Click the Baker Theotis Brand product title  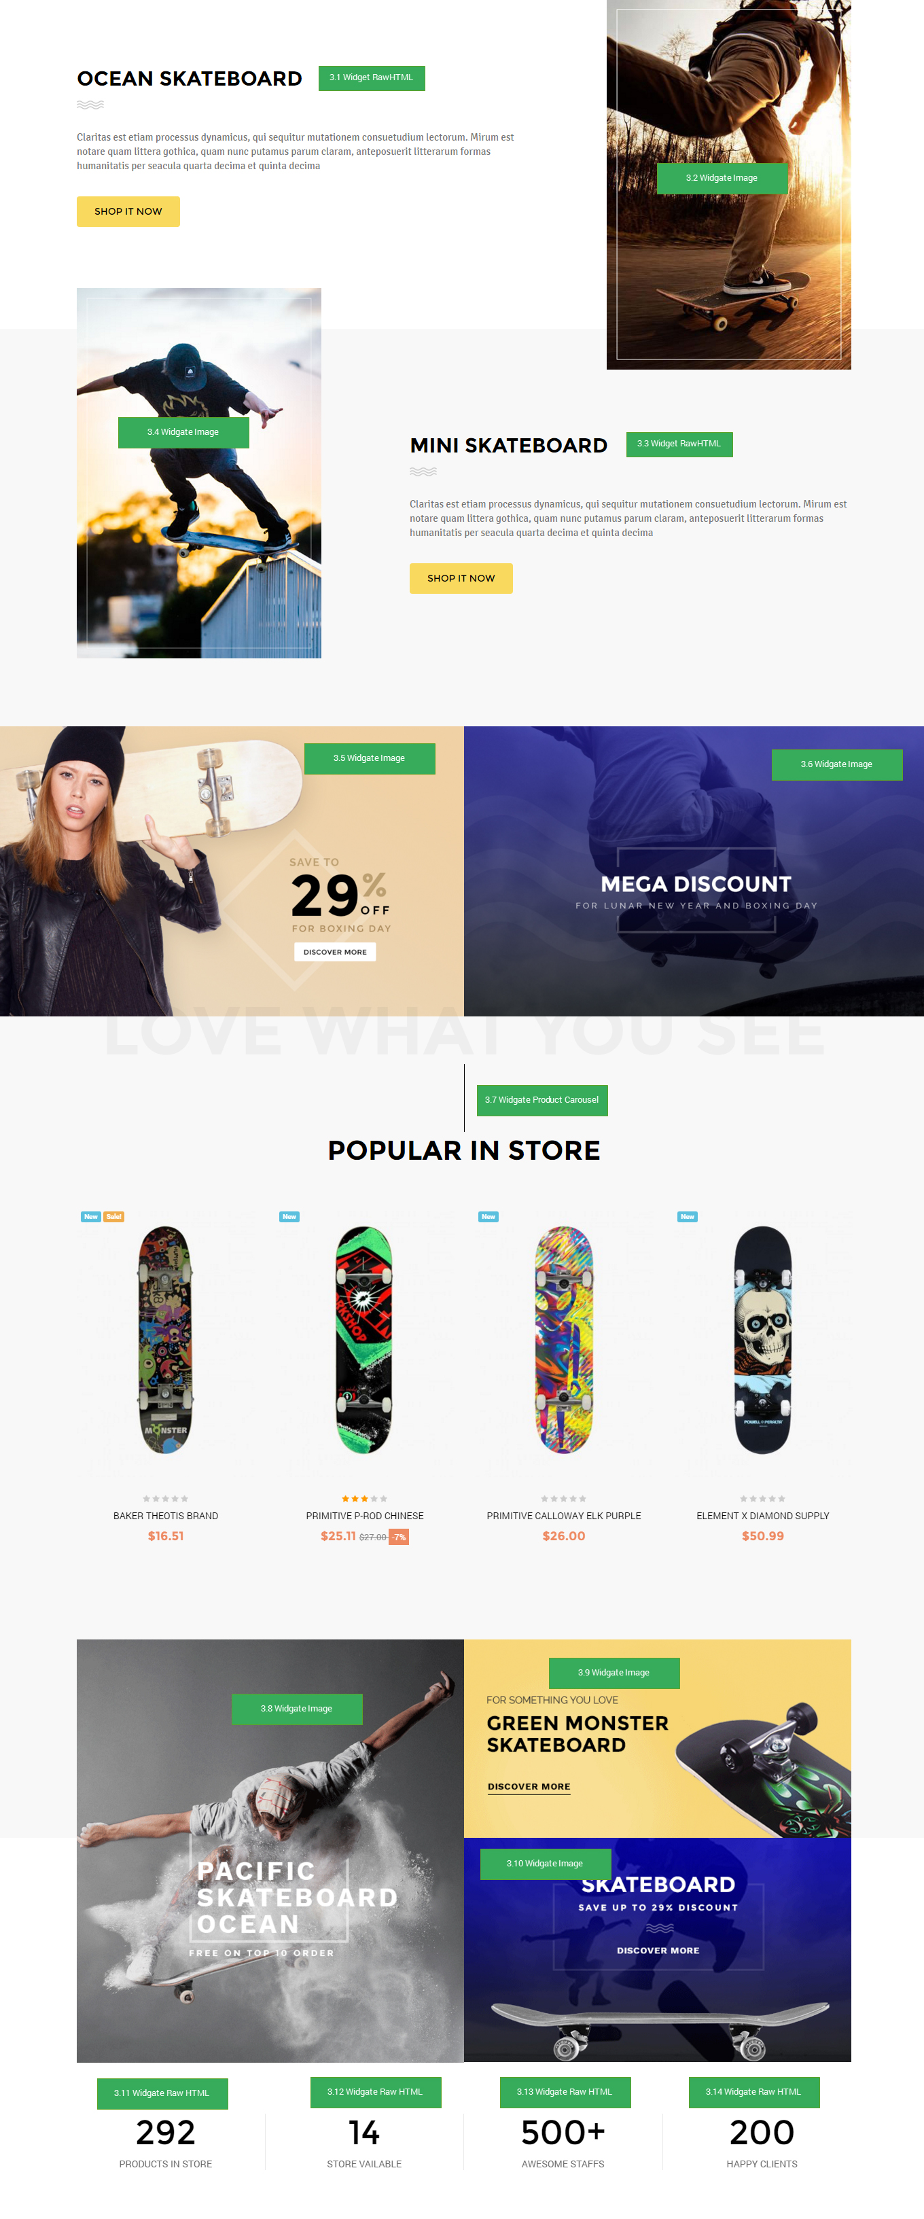165,1515
